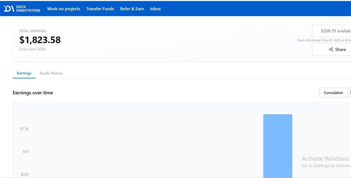Click the tall blue earnings bar

(278, 146)
